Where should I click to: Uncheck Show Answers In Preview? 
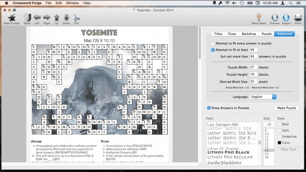(209, 108)
